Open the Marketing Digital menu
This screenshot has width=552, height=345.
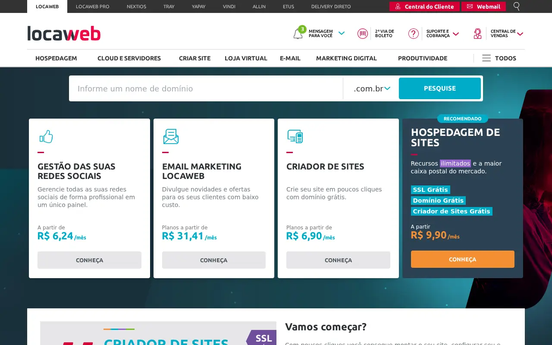coord(346,58)
